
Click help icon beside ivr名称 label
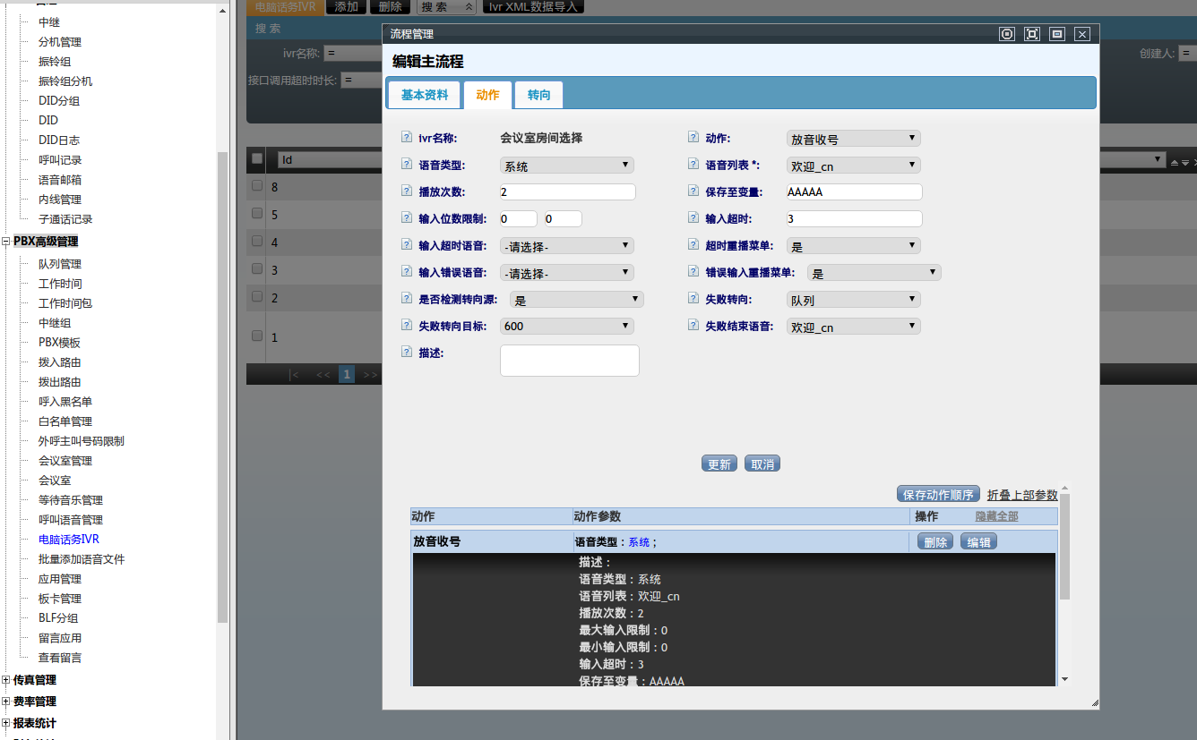coord(407,138)
